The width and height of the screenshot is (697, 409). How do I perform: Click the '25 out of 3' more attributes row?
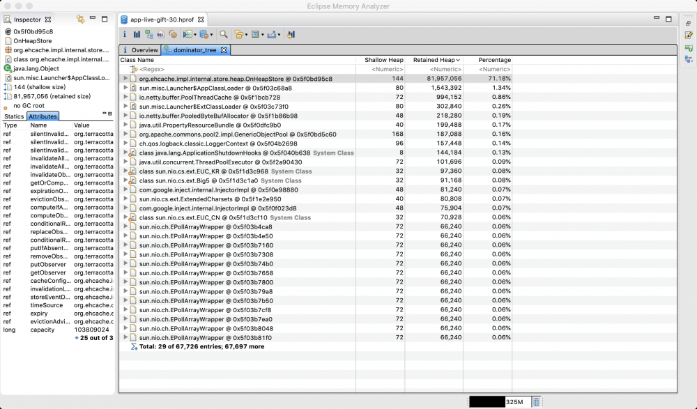tap(94, 338)
